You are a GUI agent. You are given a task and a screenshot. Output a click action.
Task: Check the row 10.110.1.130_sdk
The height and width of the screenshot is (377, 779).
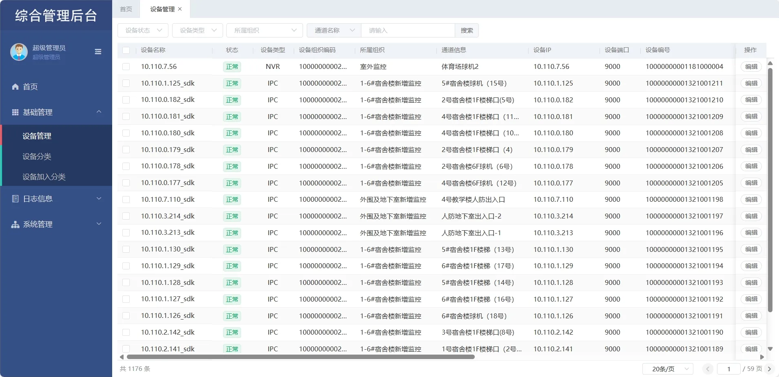point(126,249)
